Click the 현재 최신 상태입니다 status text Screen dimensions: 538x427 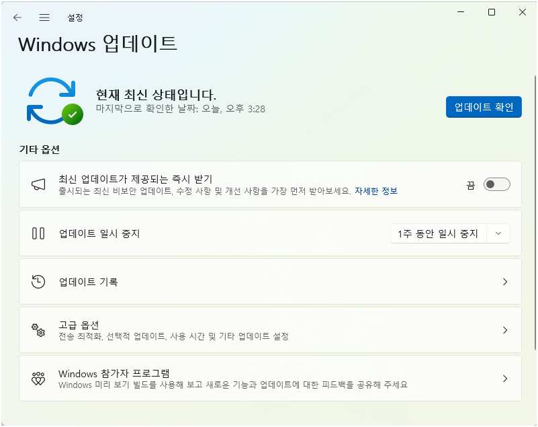pyautogui.click(x=156, y=94)
